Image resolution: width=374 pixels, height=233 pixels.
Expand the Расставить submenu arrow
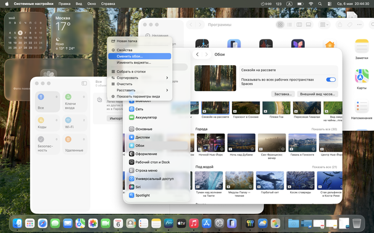[167, 90]
